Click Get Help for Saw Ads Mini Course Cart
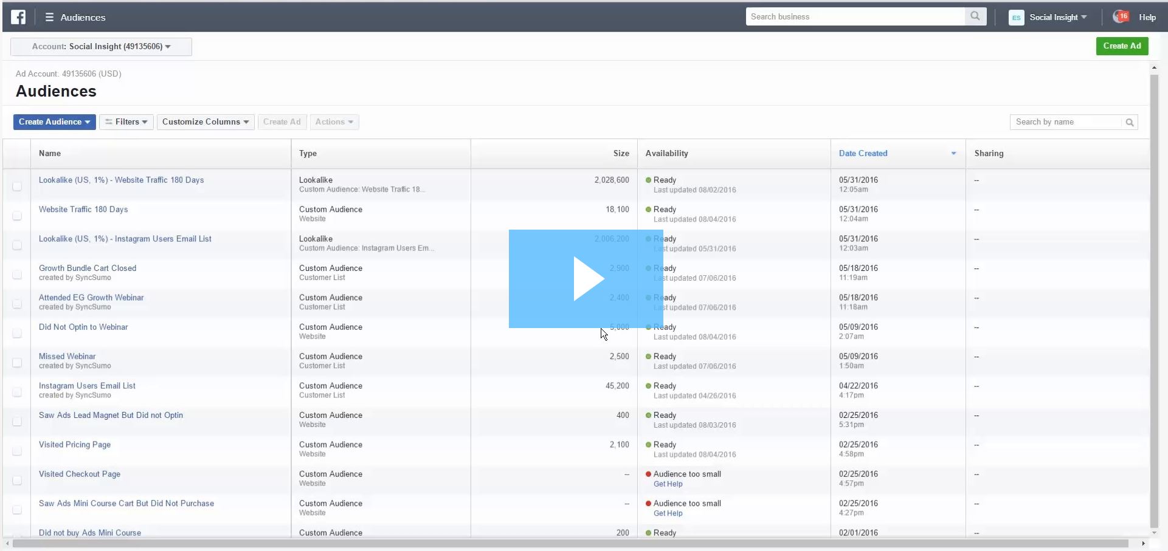1168x551 pixels. tap(668, 513)
